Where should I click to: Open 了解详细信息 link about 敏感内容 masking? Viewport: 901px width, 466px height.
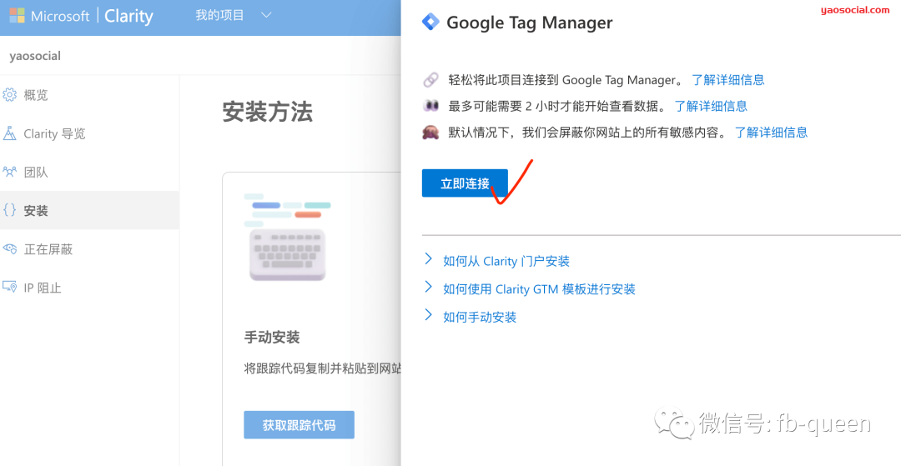(771, 133)
